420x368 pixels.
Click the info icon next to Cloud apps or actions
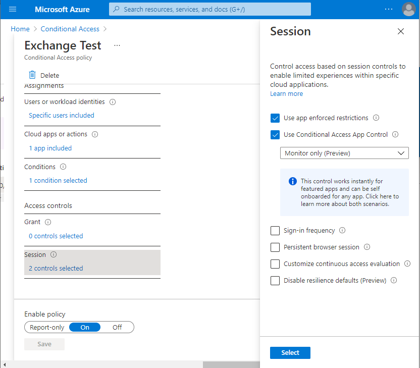(94, 134)
